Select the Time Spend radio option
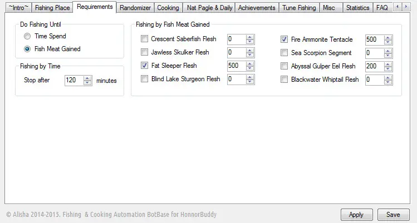 tap(27, 36)
